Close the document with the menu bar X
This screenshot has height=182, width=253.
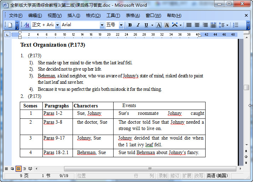click(x=246, y=16)
